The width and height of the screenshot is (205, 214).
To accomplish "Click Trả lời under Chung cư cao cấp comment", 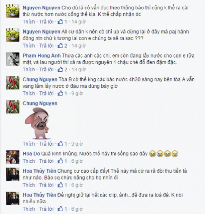I will [x=46, y=185].
